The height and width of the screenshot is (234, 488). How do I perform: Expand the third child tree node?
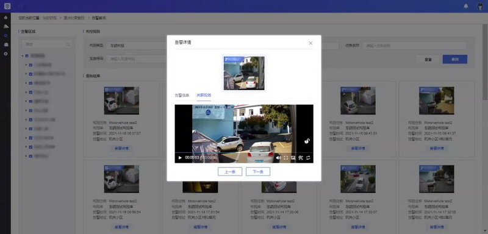click(26, 83)
